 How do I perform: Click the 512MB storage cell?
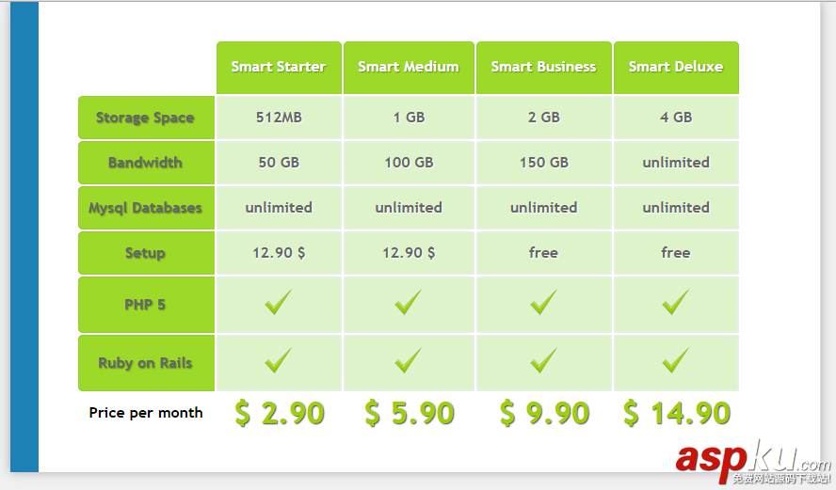pos(279,118)
